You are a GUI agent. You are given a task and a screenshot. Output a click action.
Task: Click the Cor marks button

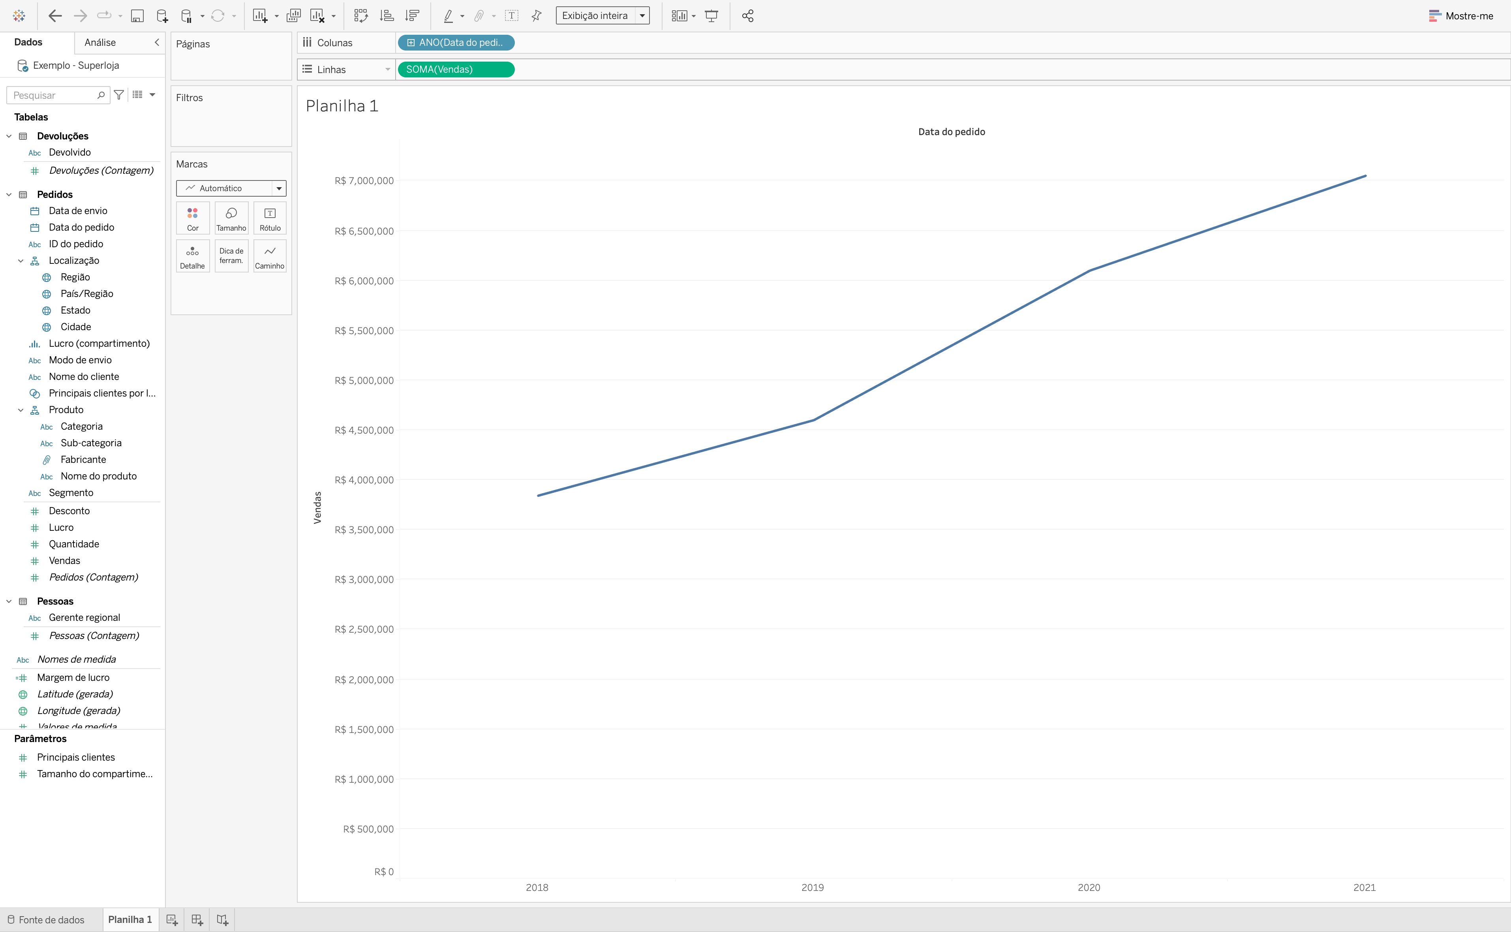click(x=193, y=218)
